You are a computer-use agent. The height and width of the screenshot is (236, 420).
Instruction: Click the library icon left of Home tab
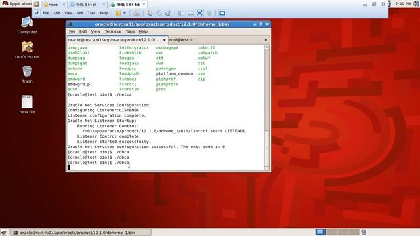[x=37, y=5]
